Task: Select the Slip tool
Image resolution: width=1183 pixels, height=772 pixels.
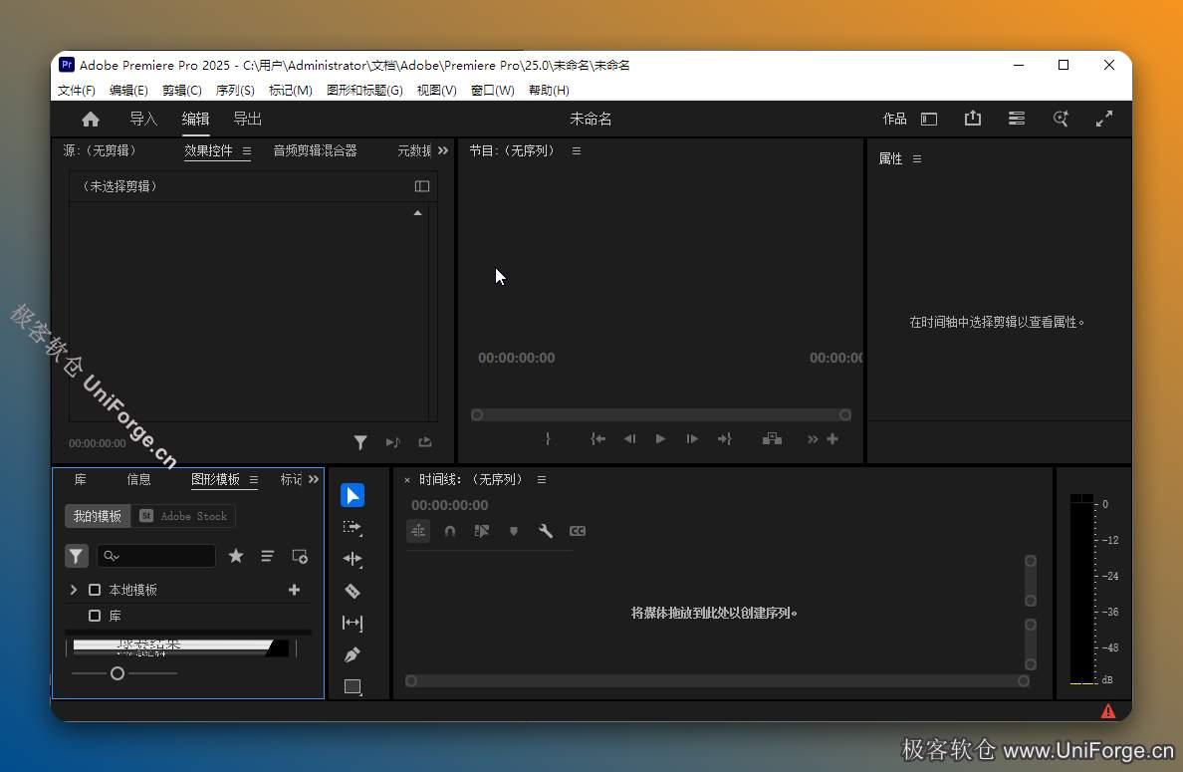Action: coord(353,623)
